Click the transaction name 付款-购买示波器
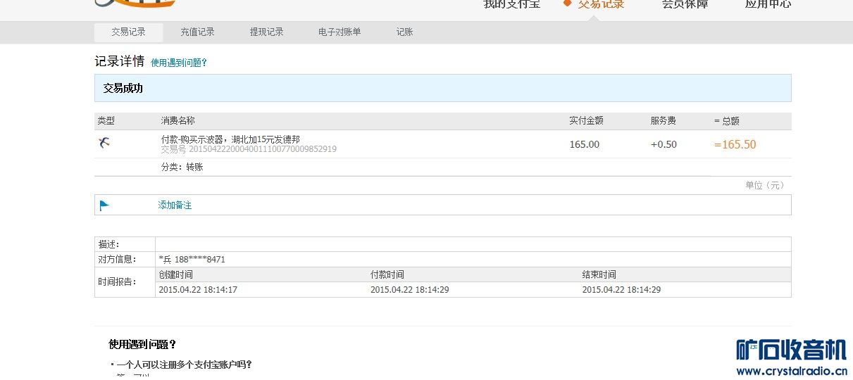Viewport: 853px width, 380px height. (230, 139)
